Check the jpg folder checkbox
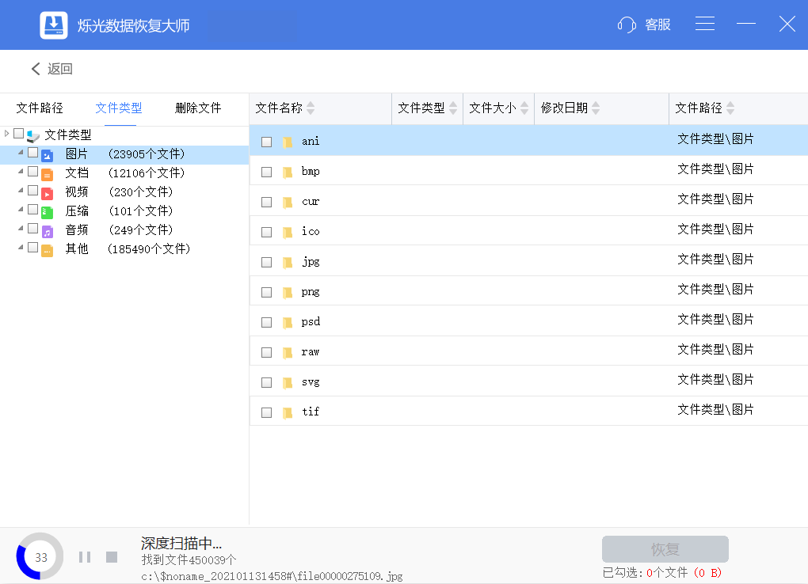Screen dimensions: 808x584 click(x=267, y=262)
